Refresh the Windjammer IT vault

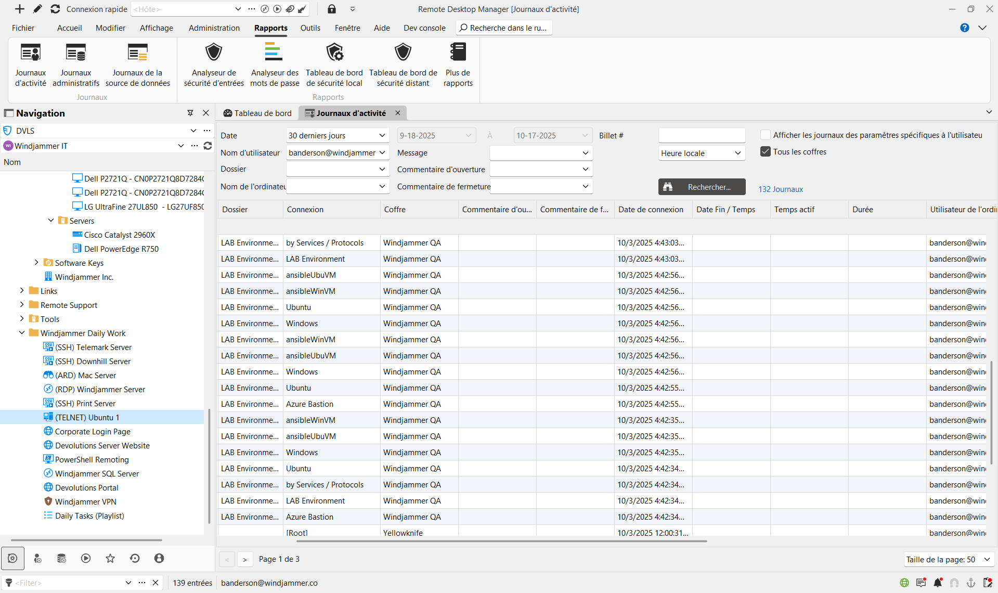click(x=208, y=146)
